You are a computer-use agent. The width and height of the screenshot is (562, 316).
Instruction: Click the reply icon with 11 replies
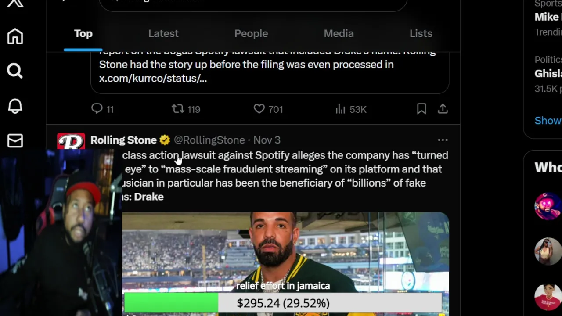point(97,109)
